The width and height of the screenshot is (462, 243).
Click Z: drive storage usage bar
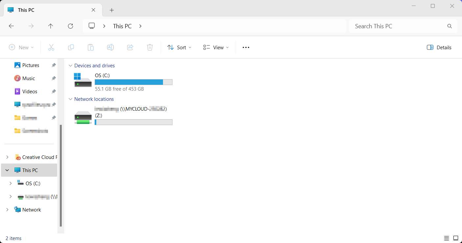133,122
